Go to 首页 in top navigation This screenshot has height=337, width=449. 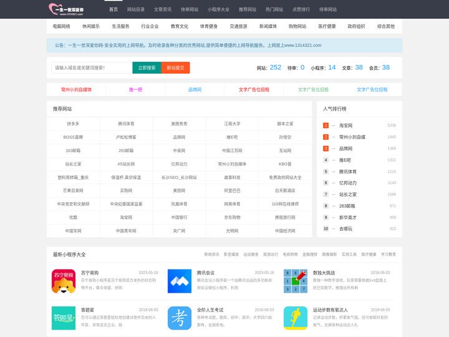(113, 9)
